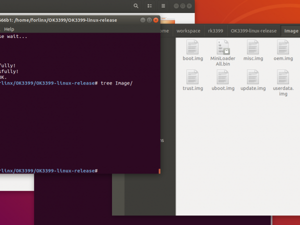Open the Help menu in terminal
This screenshot has width=300, height=225.
click(x=9, y=29)
